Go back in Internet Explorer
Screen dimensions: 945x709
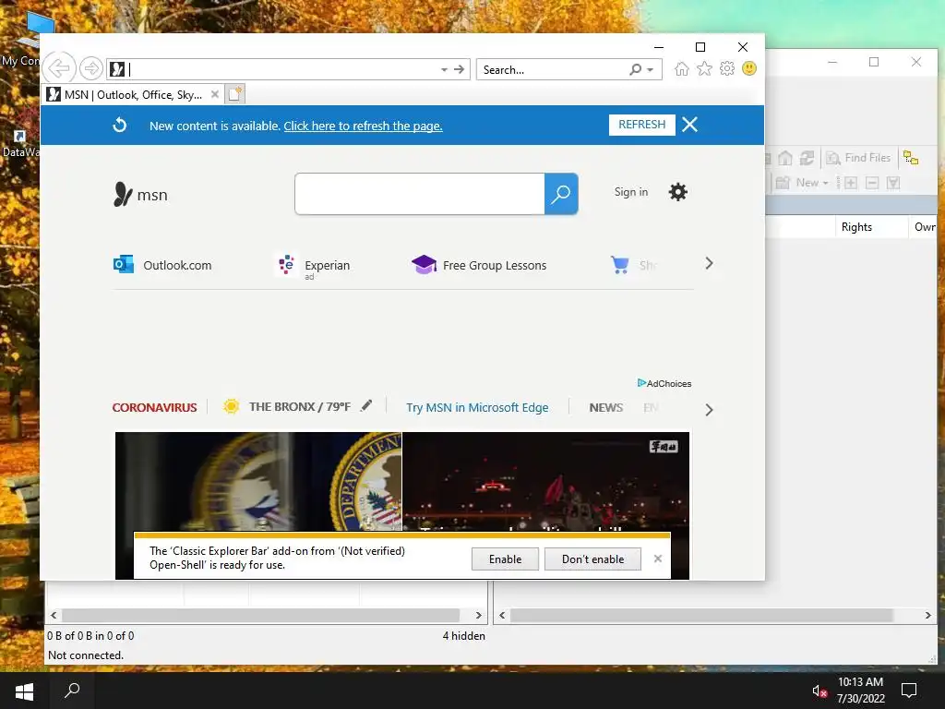point(59,68)
